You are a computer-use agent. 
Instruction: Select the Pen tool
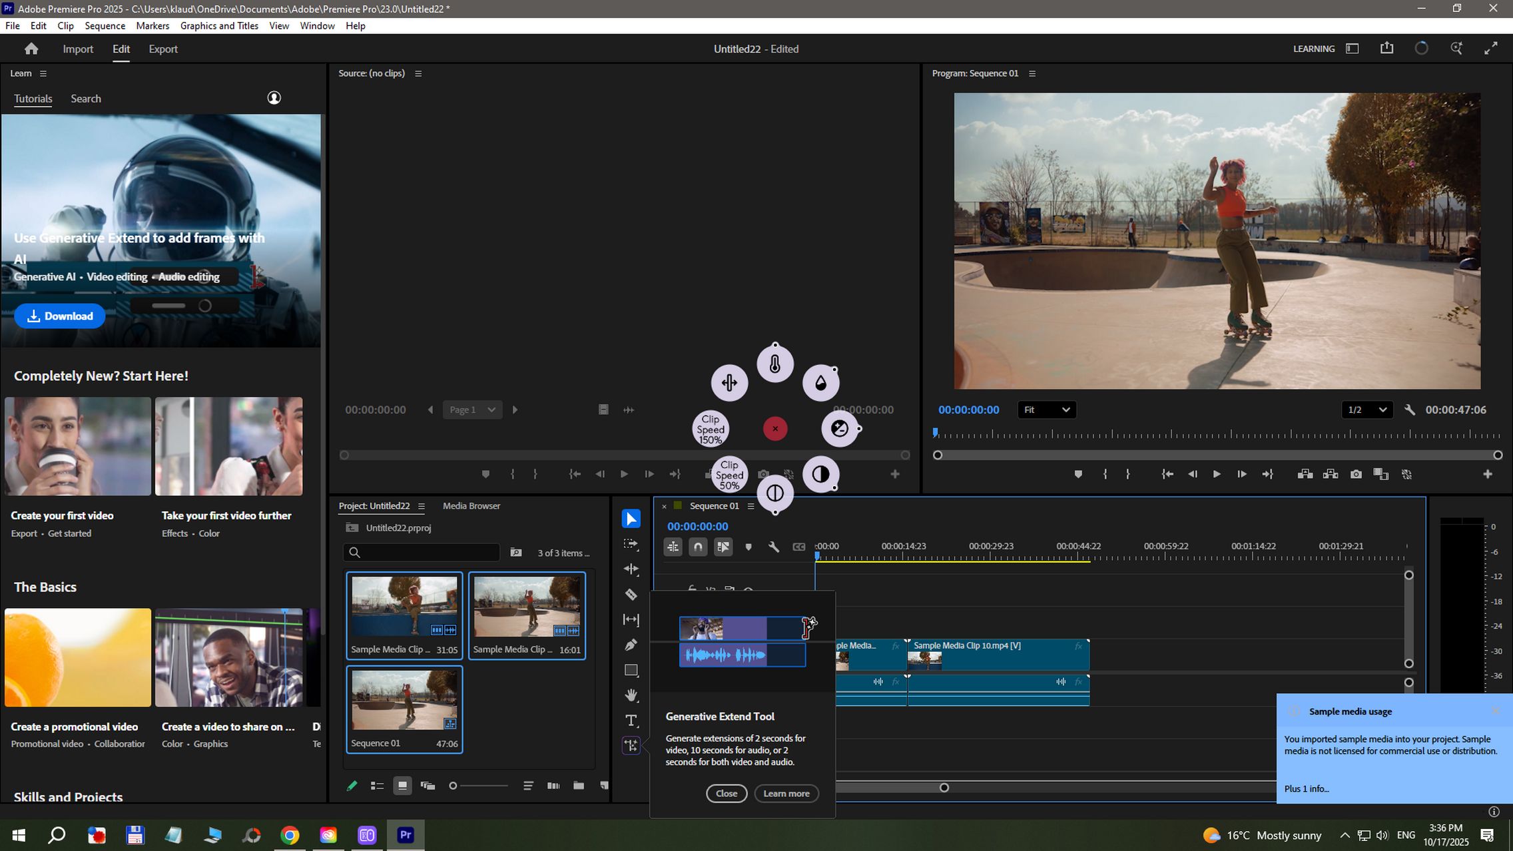631,645
